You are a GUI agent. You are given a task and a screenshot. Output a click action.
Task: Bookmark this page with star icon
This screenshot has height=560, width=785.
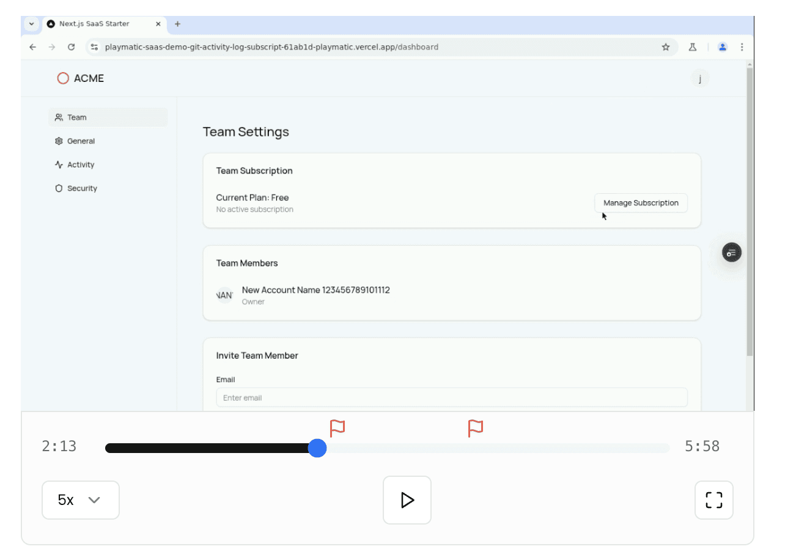click(666, 47)
